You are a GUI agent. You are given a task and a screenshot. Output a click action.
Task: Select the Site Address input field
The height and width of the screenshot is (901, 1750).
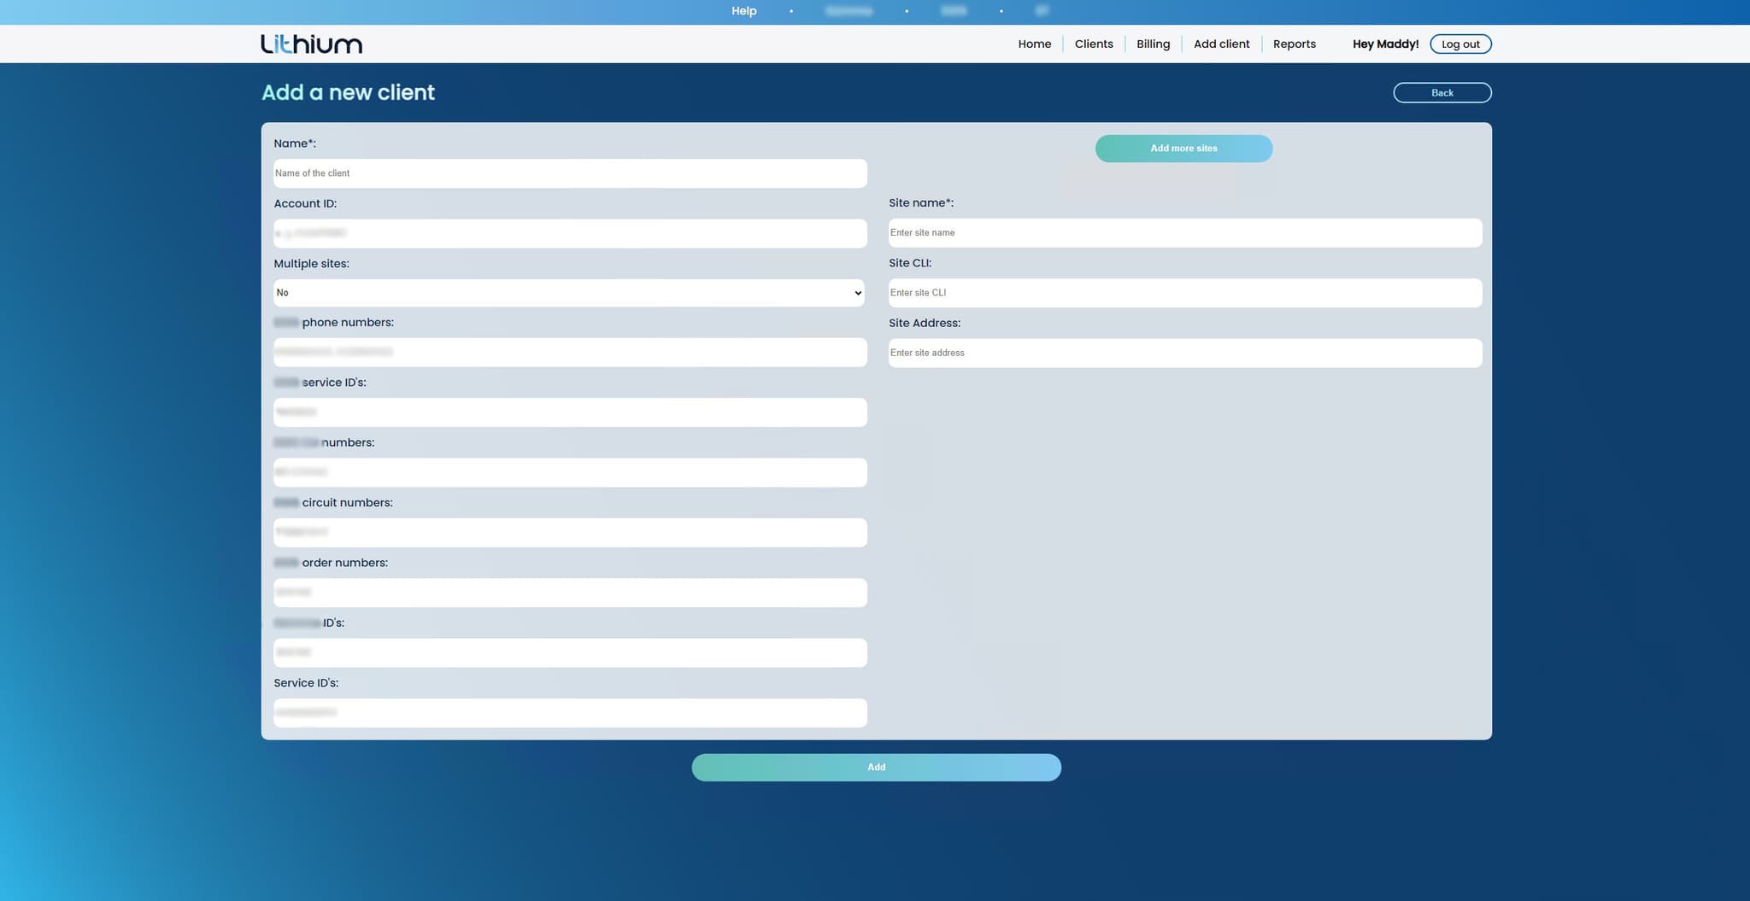(x=1184, y=354)
